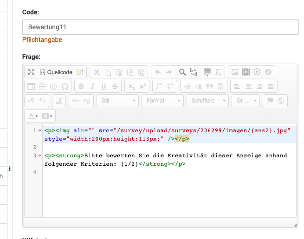Click the editor resize handle corner
The height and width of the screenshot is (239, 304).
tap(295, 225)
